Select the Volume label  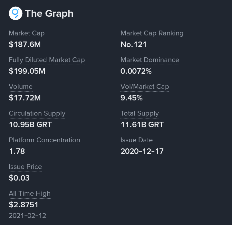tap(21, 87)
